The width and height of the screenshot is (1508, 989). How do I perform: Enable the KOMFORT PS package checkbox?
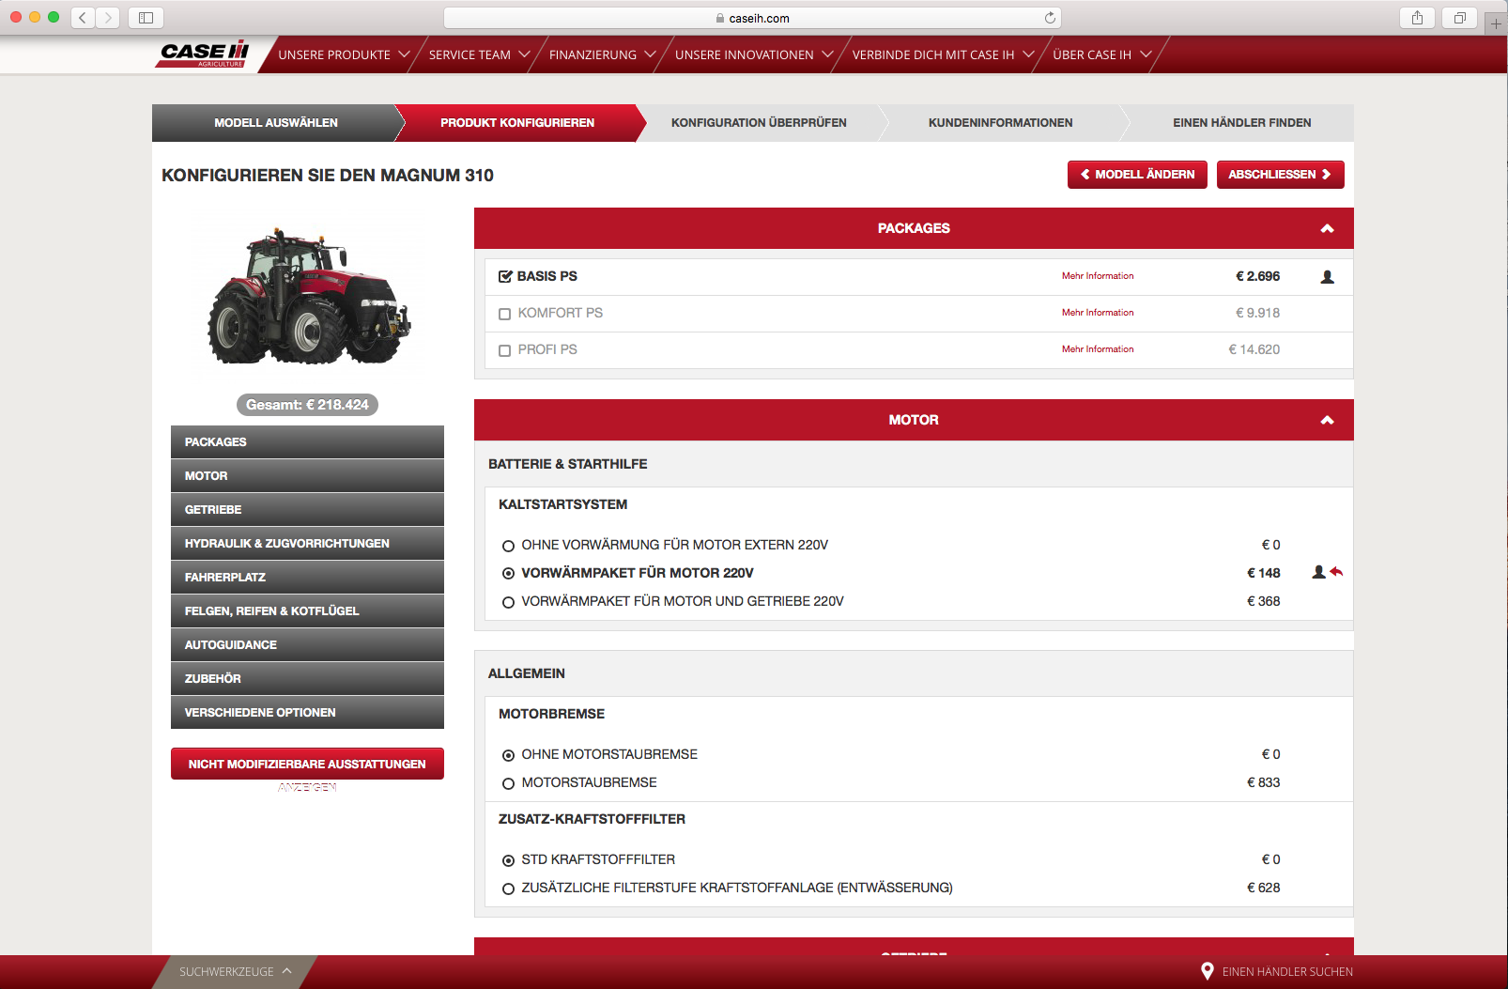[x=504, y=314]
